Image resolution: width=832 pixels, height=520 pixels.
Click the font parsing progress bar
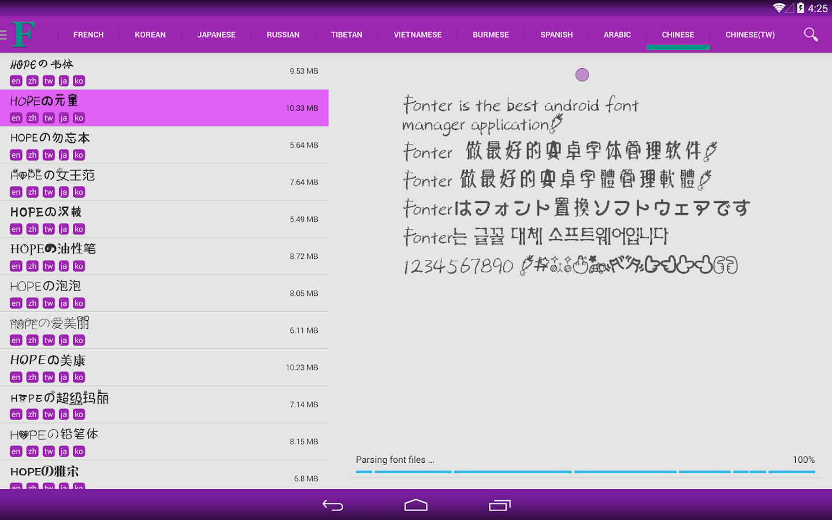(x=585, y=472)
